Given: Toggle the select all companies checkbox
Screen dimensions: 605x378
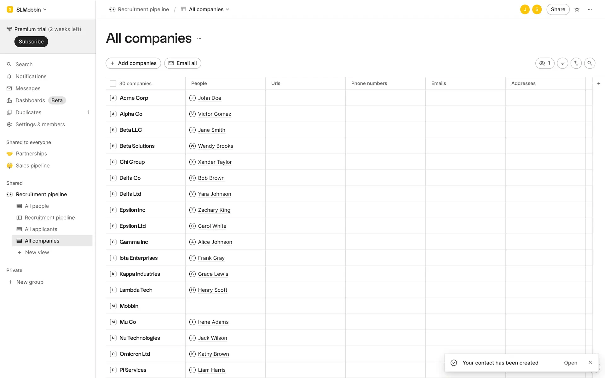Looking at the screenshot, I should 113,83.
